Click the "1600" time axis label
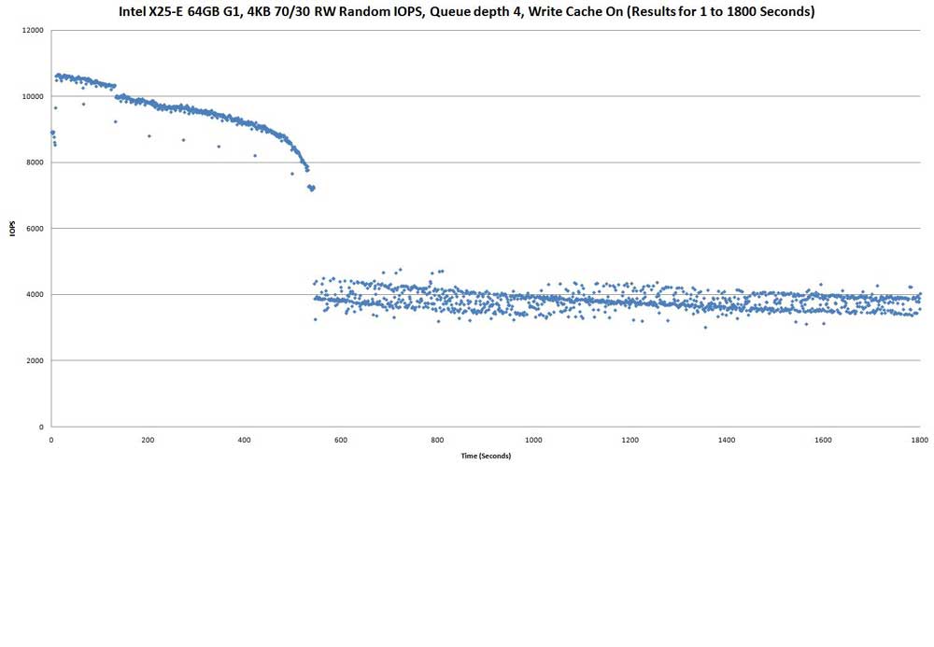 pos(823,441)
